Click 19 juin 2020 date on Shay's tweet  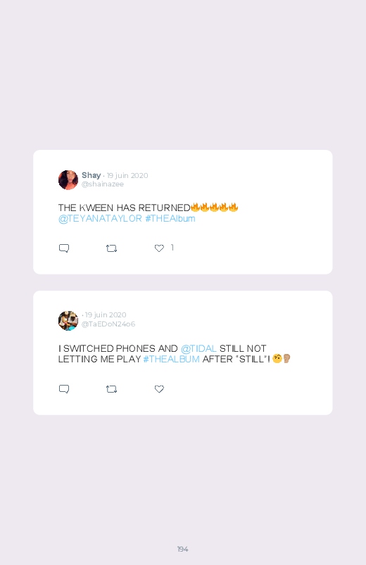tap(127, 175)
